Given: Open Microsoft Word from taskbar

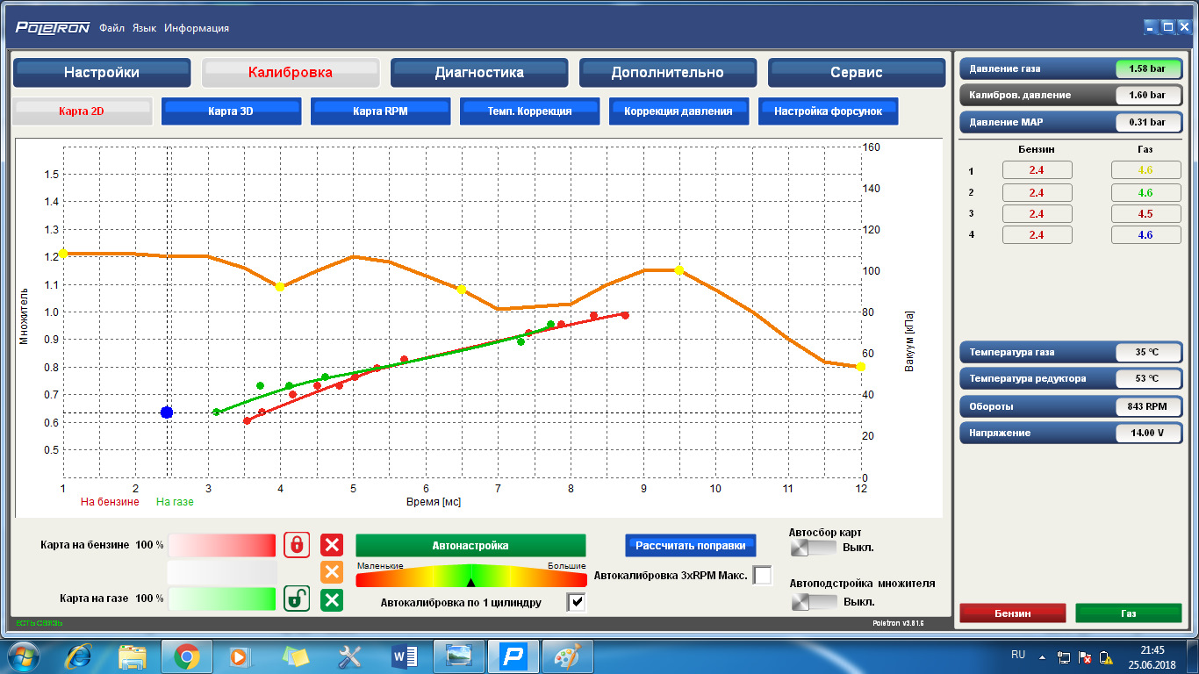Looking at the screenshot, I should pyautogui.click(x=405, y=656).
